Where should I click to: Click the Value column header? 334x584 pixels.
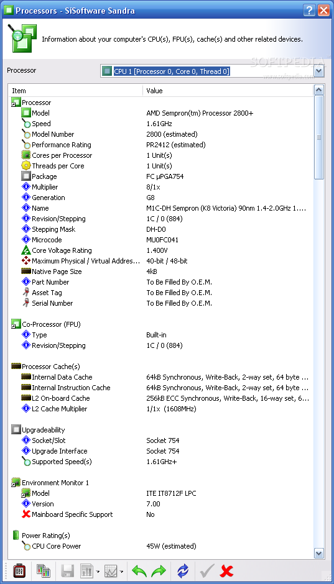[228, 91]
